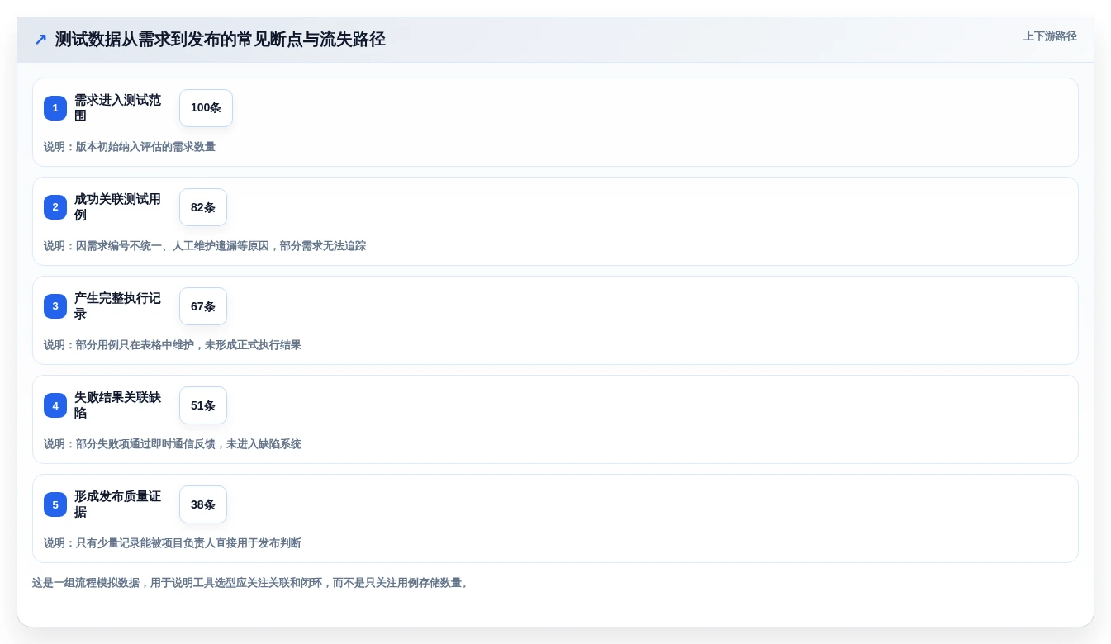Select the 需求进入测试范围 step title
Viewport: 1111px width, 644px height.
(x=118, y=108)
